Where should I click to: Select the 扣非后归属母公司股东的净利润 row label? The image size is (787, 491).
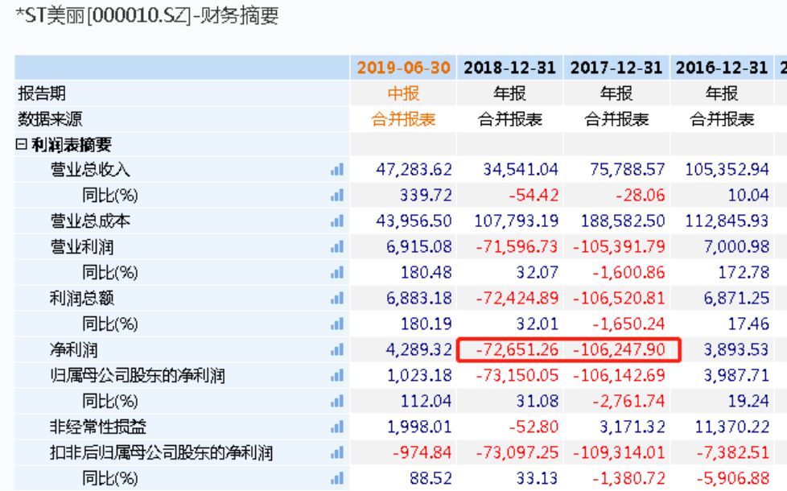tap(162, 453)
